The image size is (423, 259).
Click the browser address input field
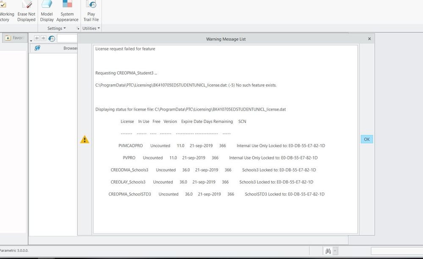[67, 38]
